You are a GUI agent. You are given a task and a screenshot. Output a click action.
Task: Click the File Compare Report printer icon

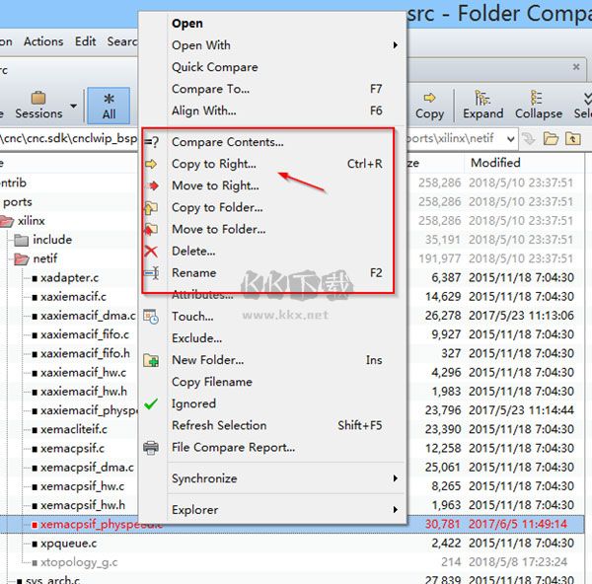pyautogui.click(x=151, y=447)
